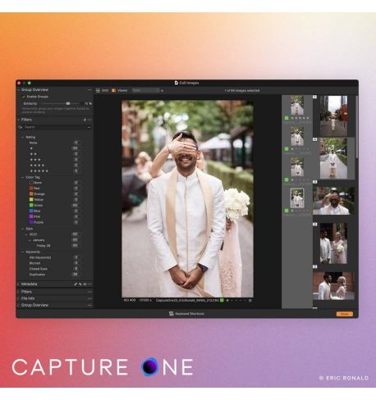Open Group Overview panel options menu at top
This screenshot has height=400, width=376.
click(x=89, y=90)
